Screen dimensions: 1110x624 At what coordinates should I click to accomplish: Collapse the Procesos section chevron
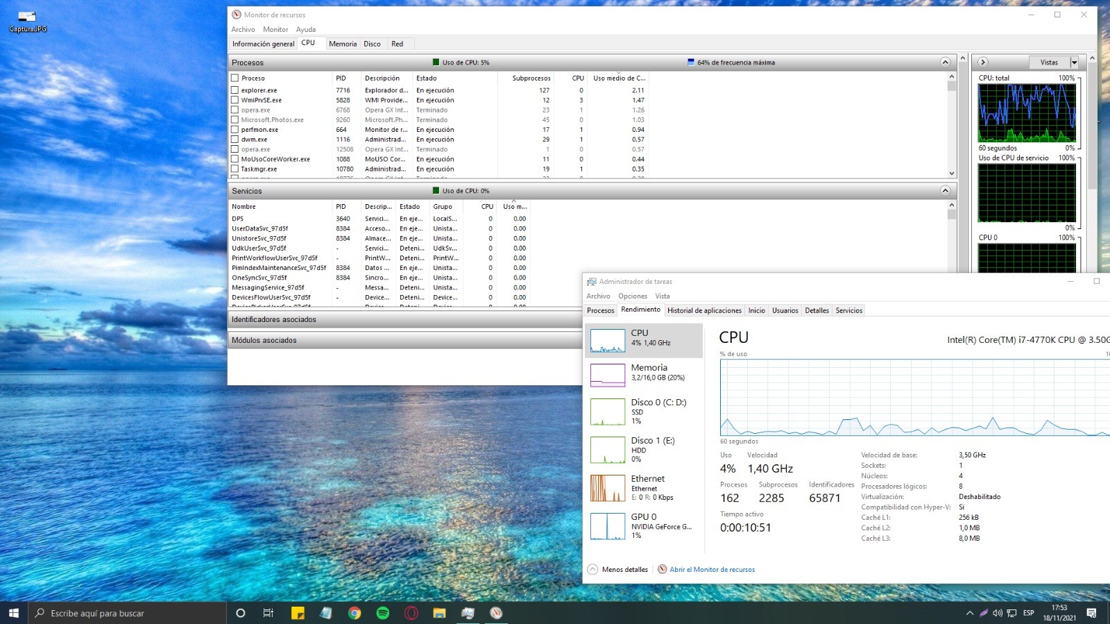945,62
